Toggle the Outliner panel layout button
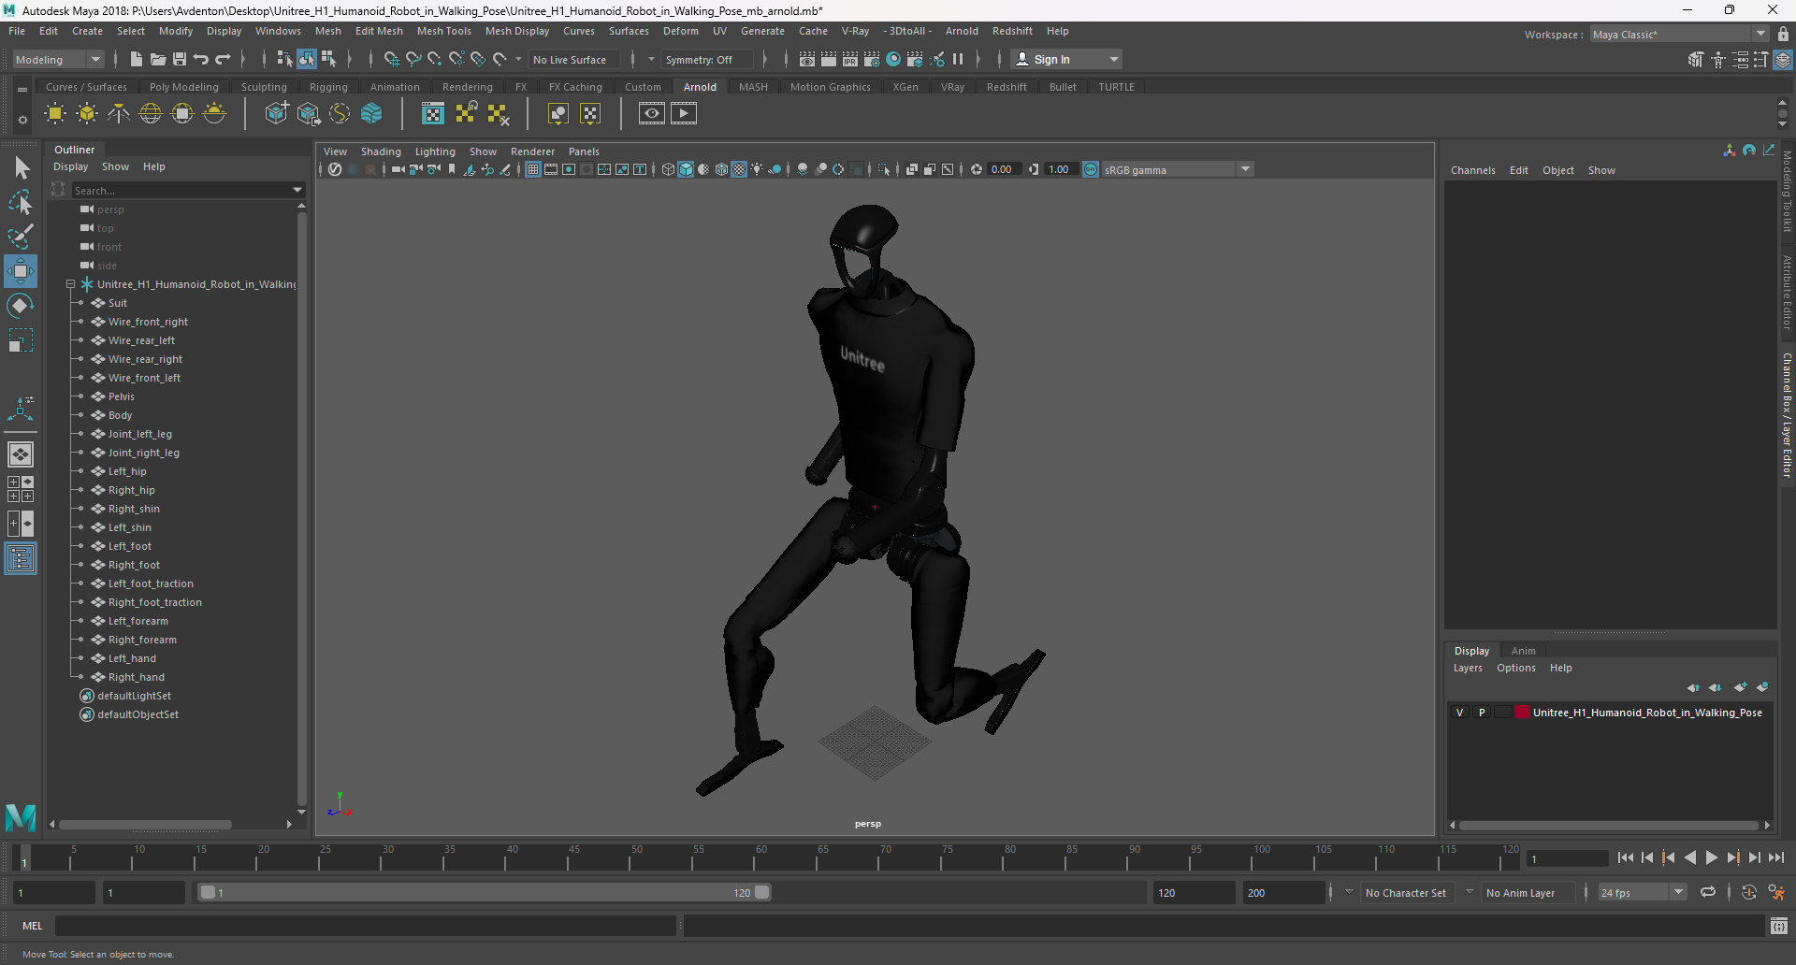The height and width of the screenshot is (965, 1796). pos(21,558)
